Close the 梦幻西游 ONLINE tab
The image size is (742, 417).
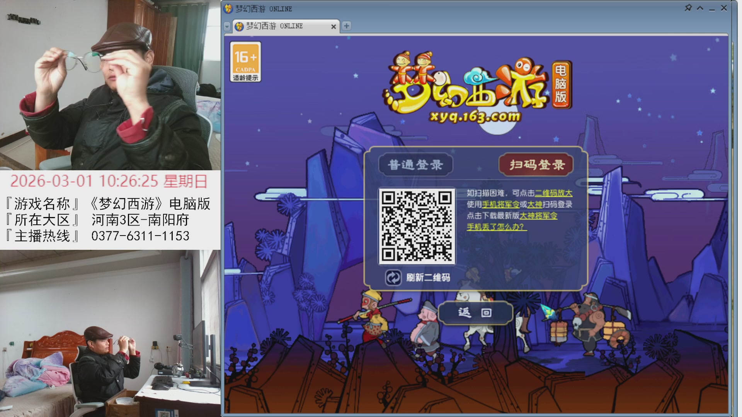coord(333,27)
